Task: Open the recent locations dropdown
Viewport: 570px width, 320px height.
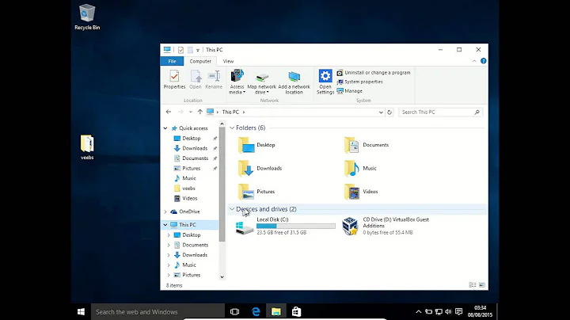Action: (191, 112)
